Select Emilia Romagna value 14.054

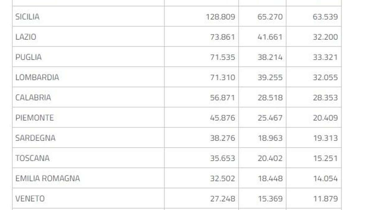tap(325, 179)
